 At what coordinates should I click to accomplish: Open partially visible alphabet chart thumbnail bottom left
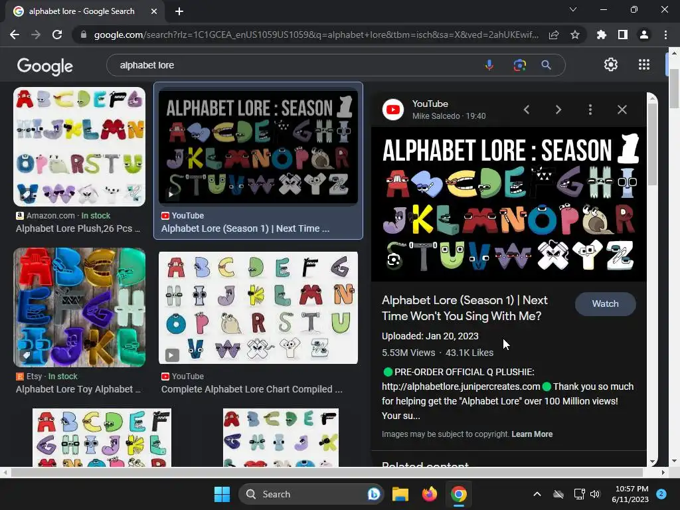pos(102,438)
